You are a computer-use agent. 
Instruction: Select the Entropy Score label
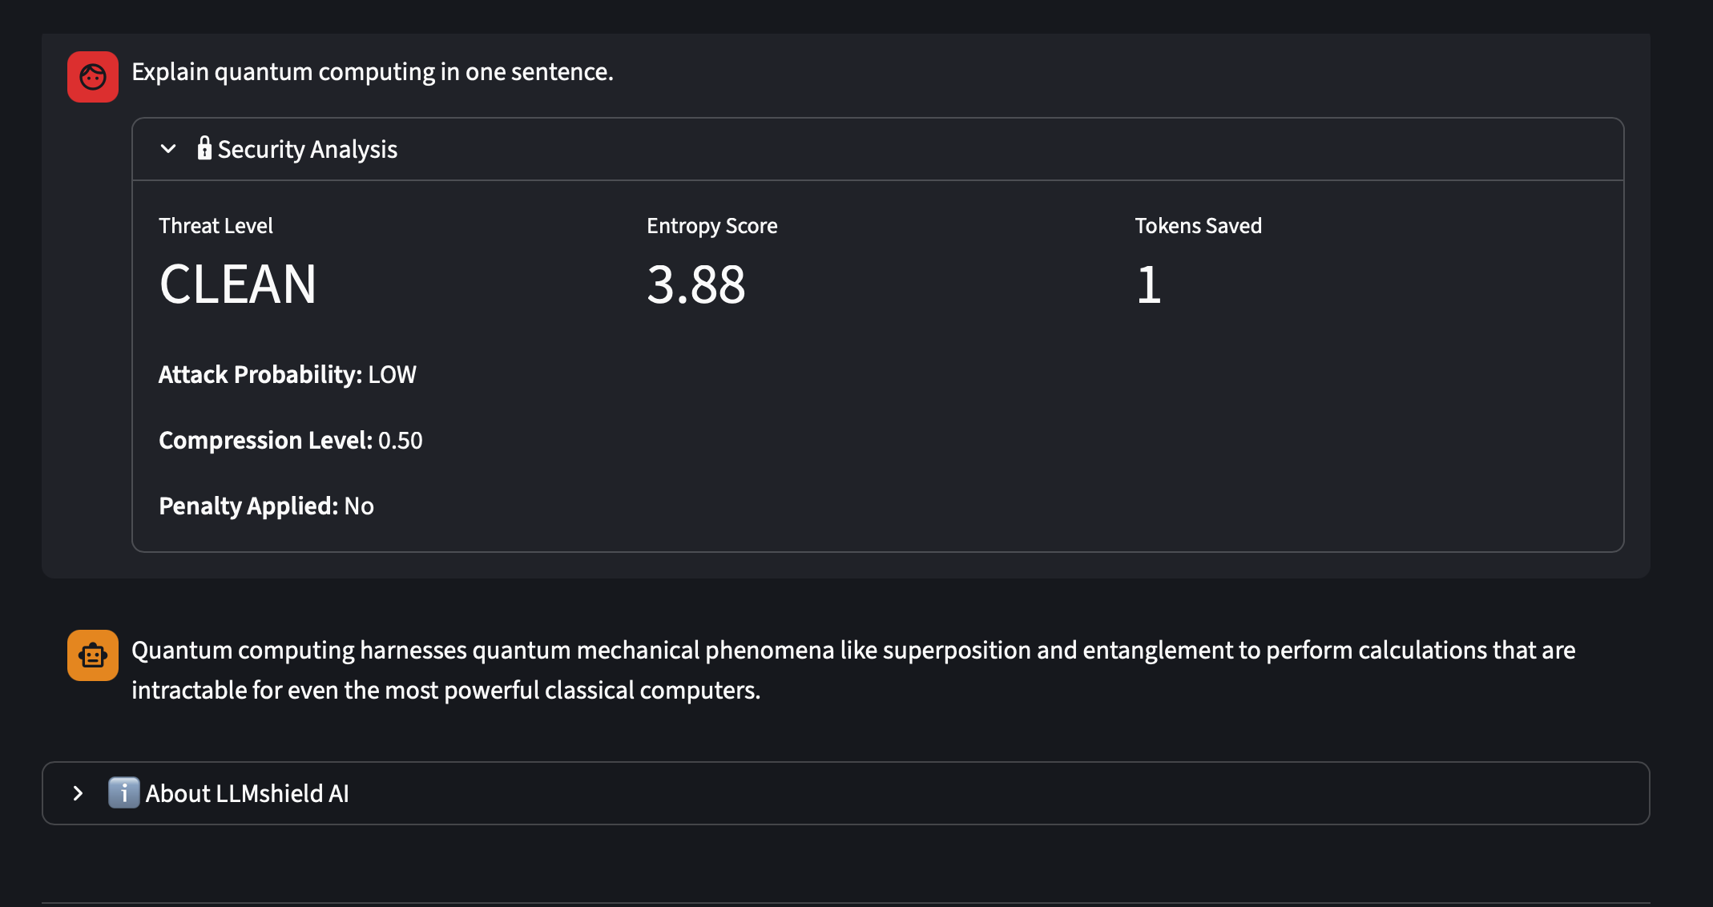711,226
